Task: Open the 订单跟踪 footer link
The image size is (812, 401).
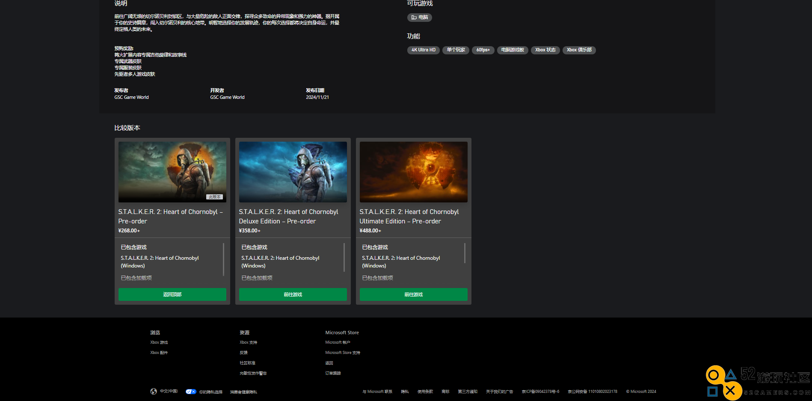Action: [333, 373]
